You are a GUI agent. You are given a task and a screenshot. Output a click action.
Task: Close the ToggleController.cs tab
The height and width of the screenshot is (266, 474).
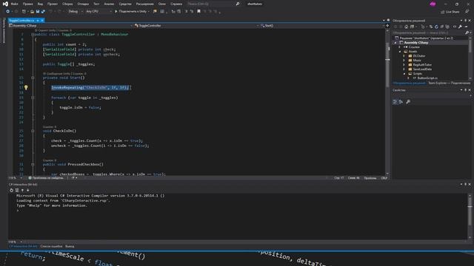[x=42, y=20]
